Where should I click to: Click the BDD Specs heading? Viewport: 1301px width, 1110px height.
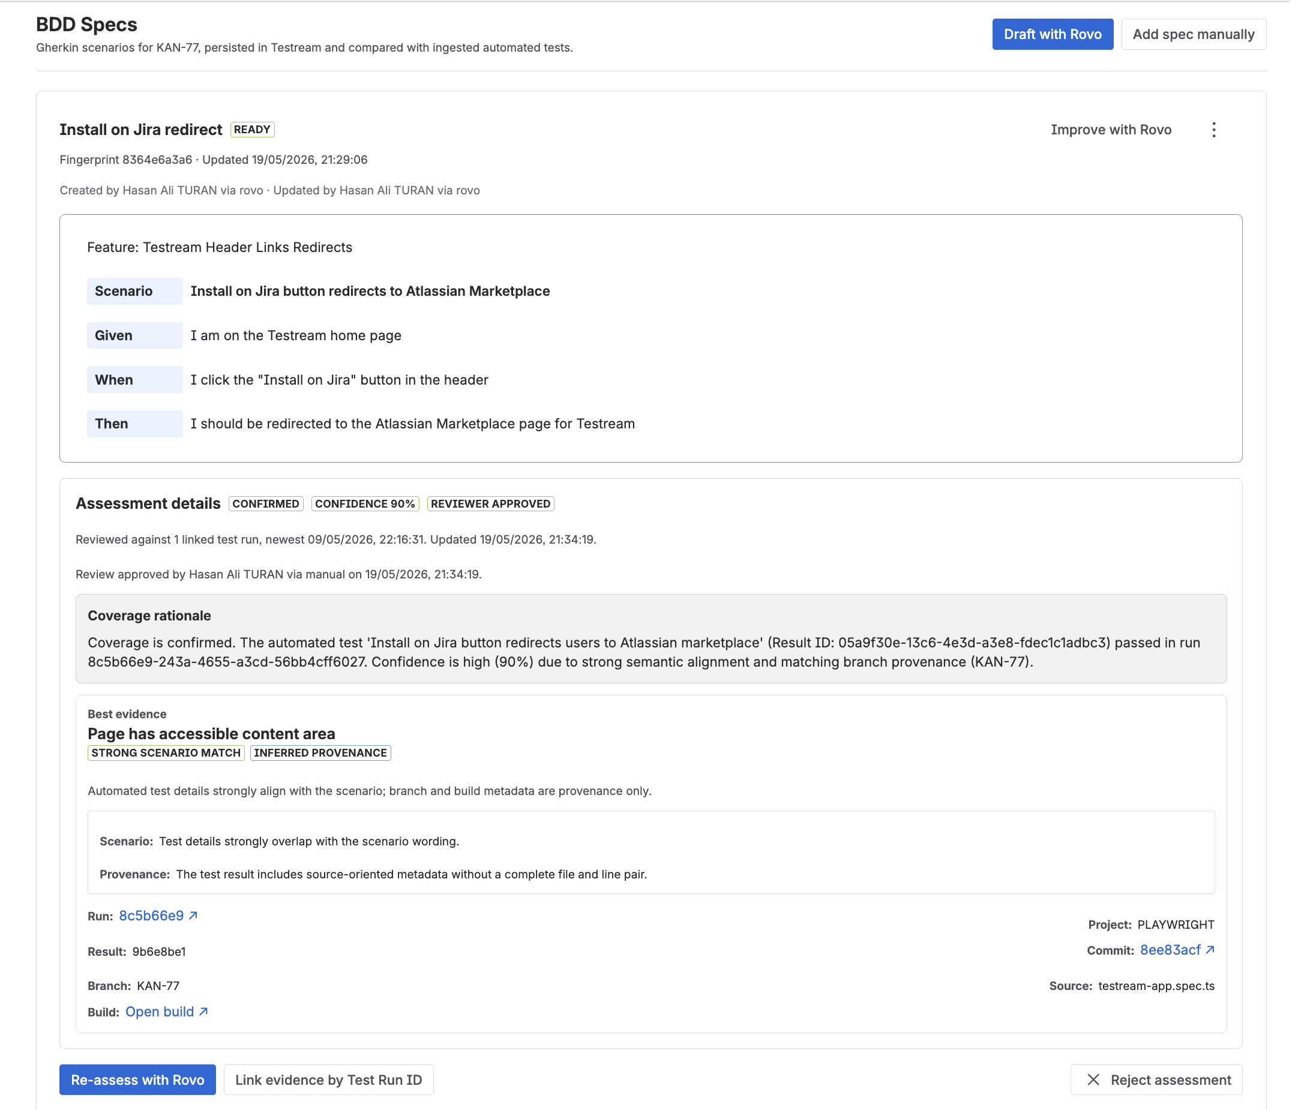86,25
